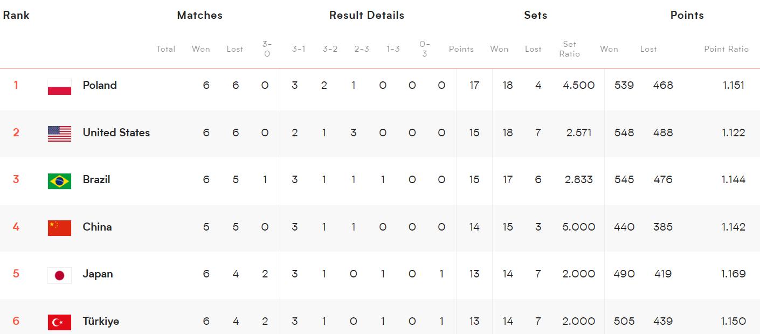Select the Türkiye team name

pyautogui.click(x=101, y=321)
